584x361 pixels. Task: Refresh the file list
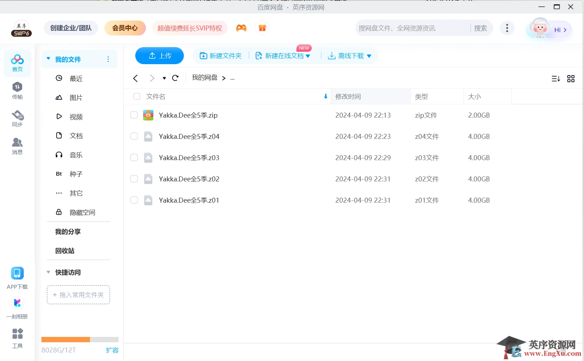coord(175,78)
